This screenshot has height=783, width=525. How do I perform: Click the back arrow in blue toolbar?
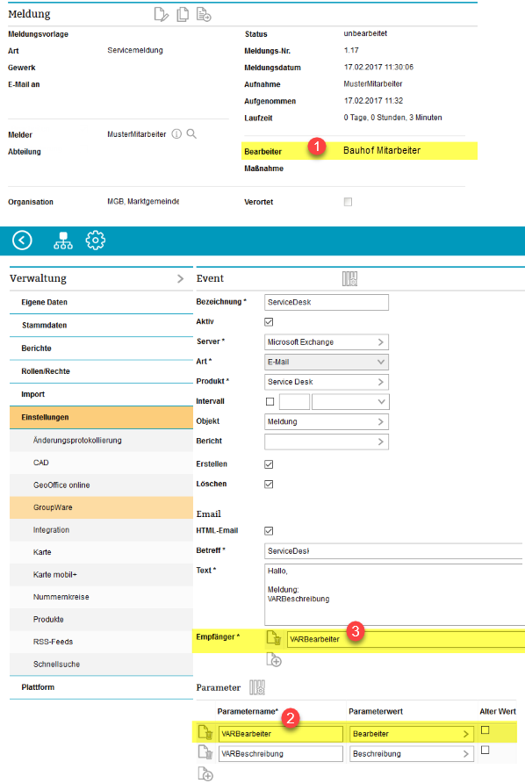22,241
